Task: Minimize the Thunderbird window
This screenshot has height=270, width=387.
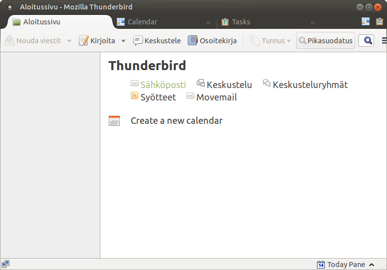Action: [360, 7]
